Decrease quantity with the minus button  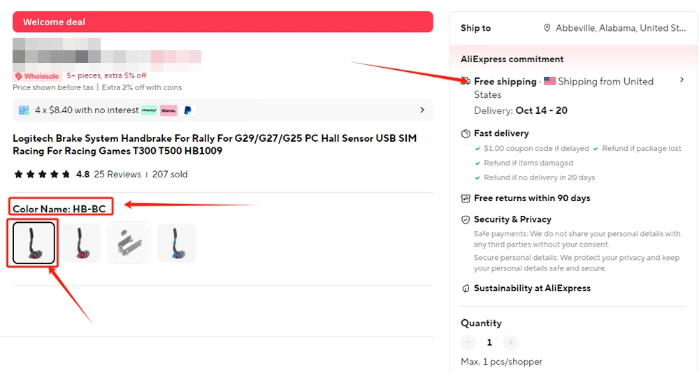[468, 342]
